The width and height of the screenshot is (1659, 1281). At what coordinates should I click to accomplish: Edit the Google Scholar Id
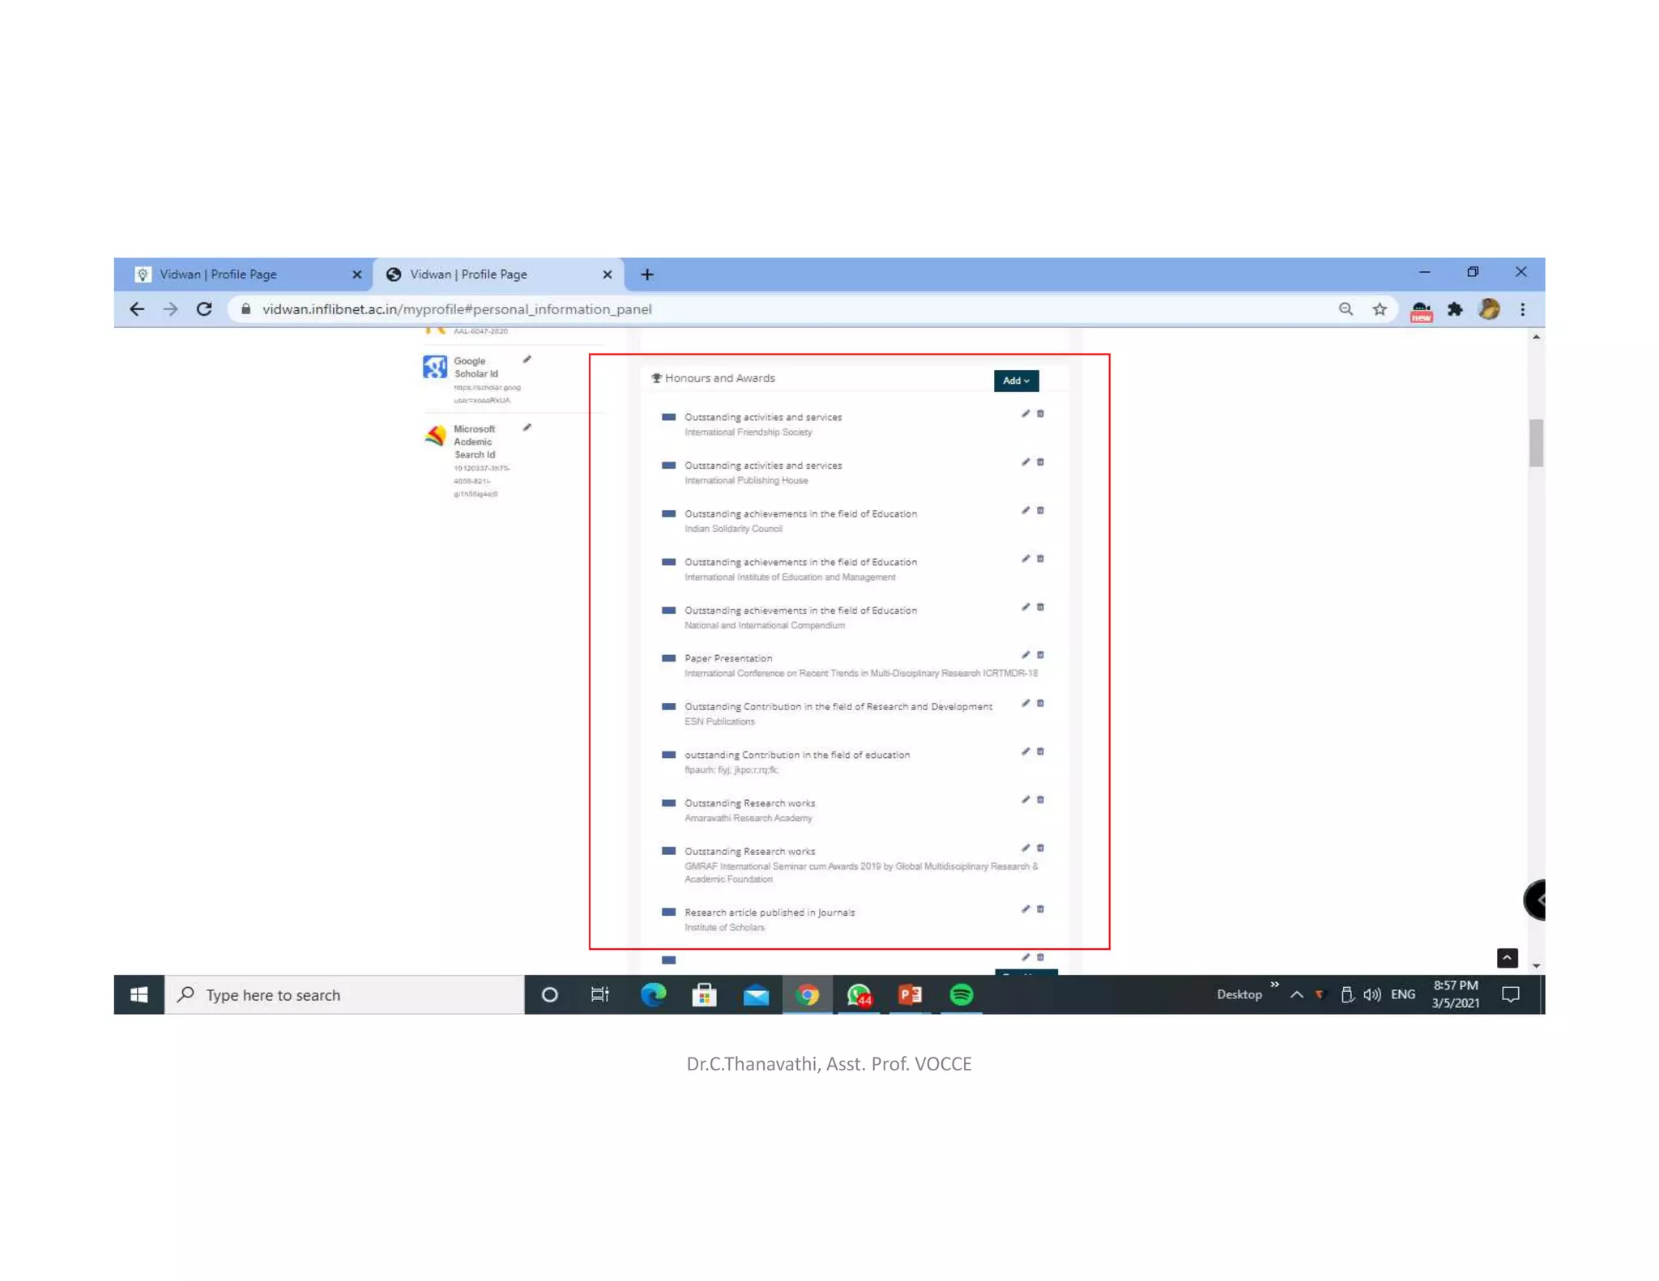(527, 360)
